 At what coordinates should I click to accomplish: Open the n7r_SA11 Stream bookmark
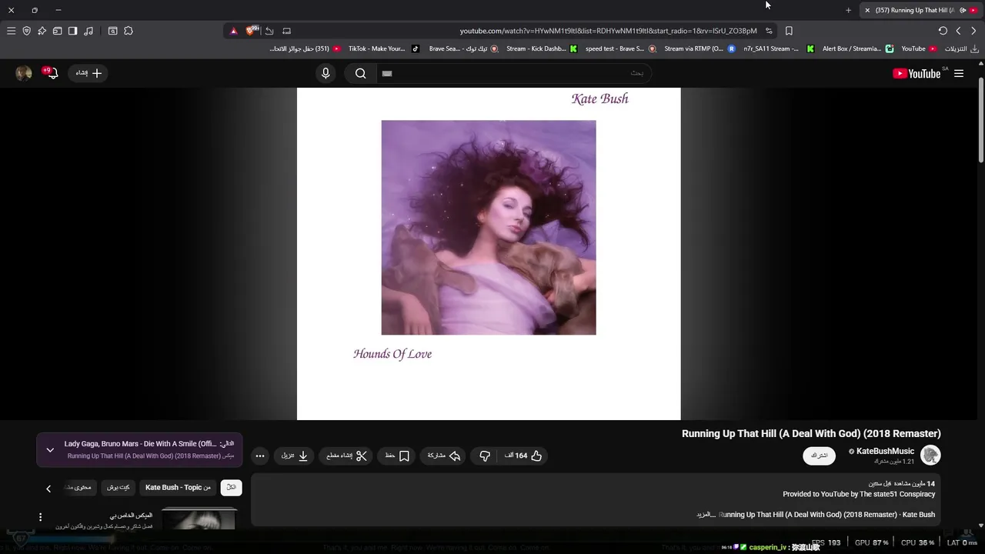[x=779, y=48]
